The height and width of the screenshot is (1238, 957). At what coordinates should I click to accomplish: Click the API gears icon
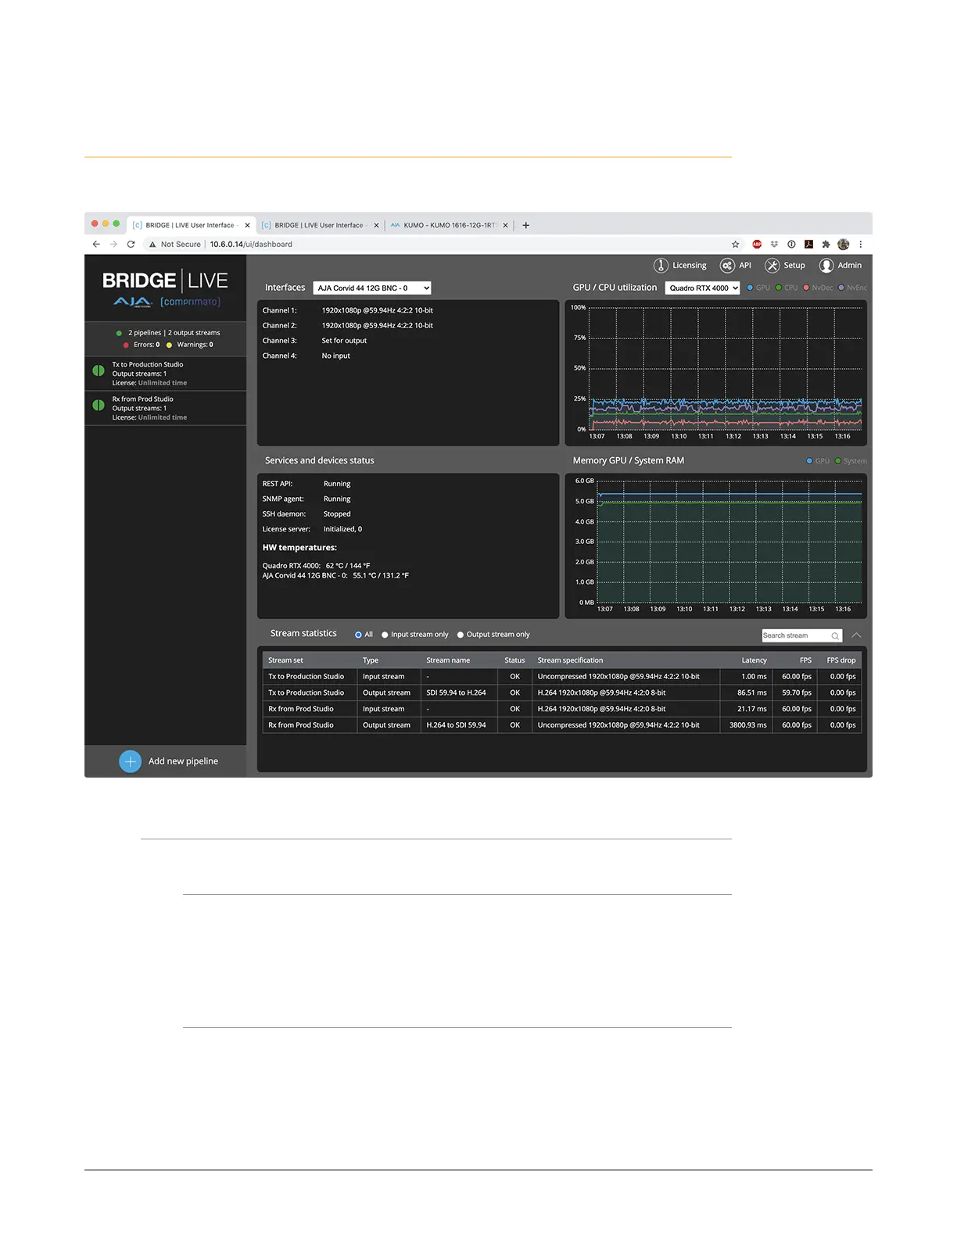click(727, 266)
